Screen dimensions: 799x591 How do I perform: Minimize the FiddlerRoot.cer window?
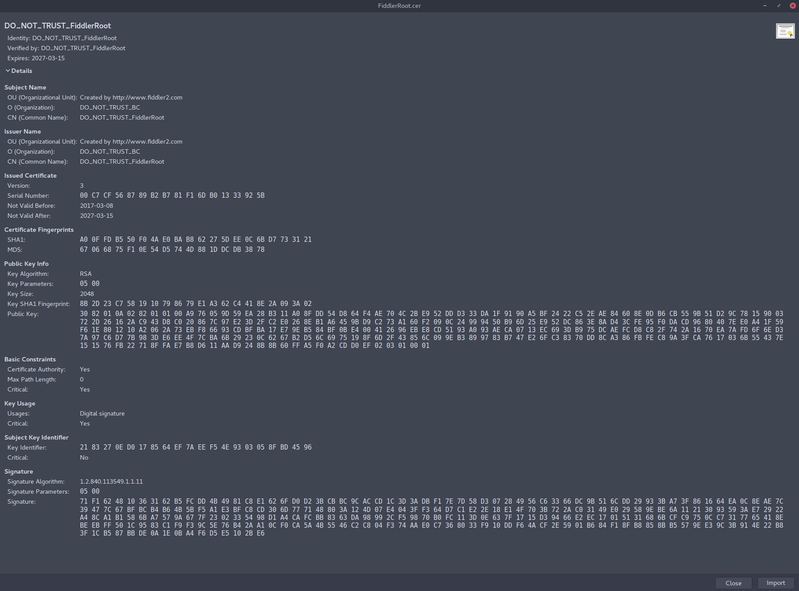pyautogui.click(x=765, y=6)
